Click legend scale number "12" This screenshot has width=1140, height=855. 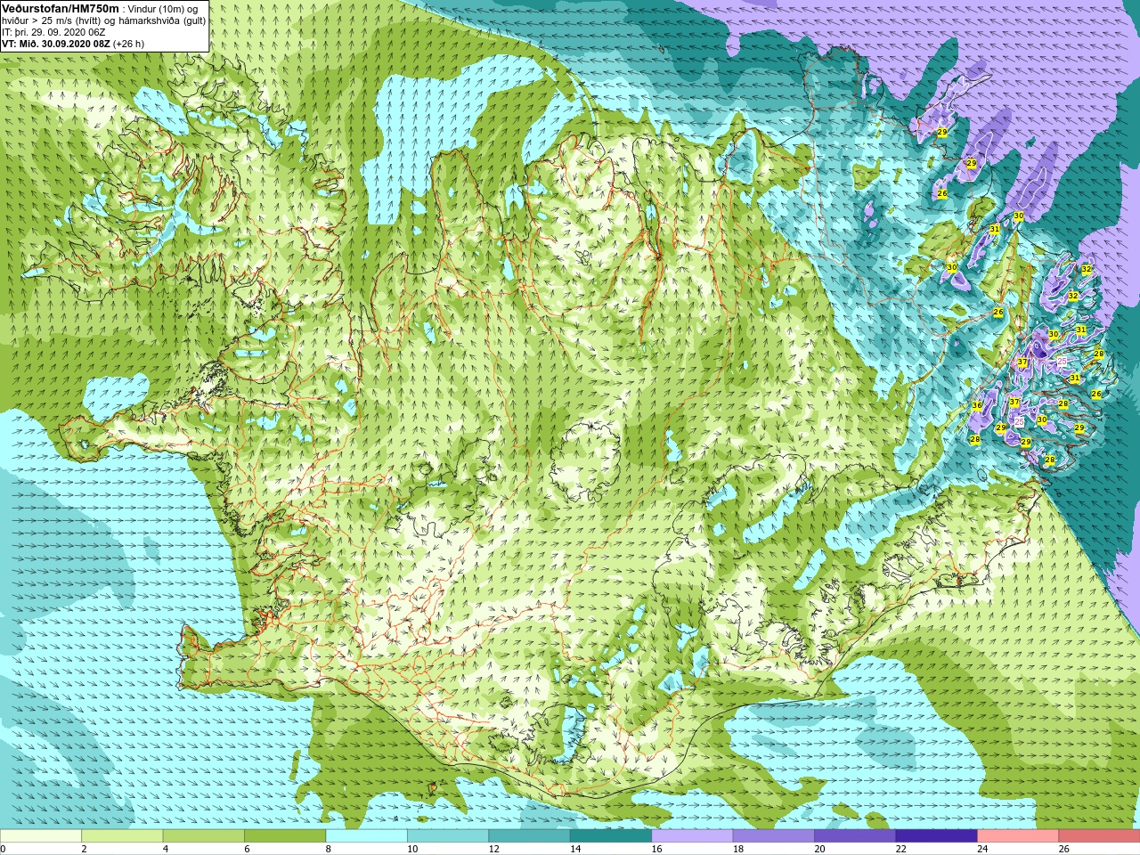493,849
